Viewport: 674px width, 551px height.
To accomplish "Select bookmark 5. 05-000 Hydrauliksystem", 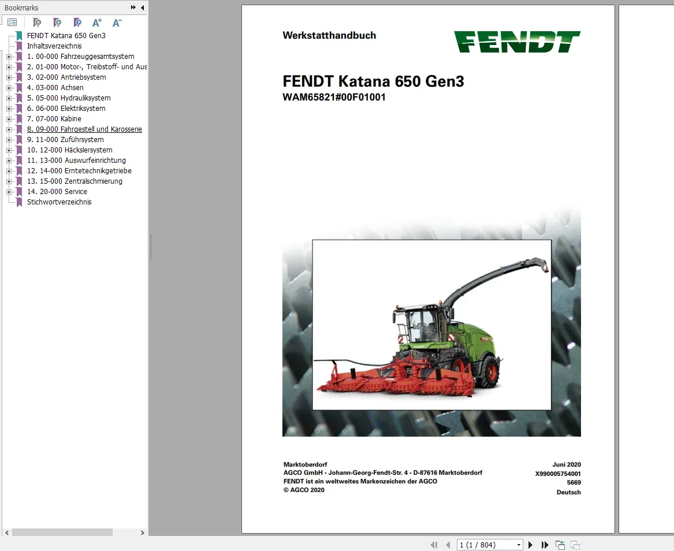I will click(x=69, y=98).
